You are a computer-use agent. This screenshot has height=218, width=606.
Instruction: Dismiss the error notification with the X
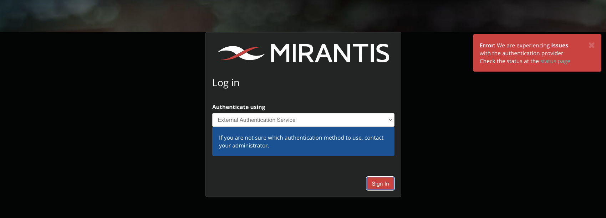coord(591,45)
